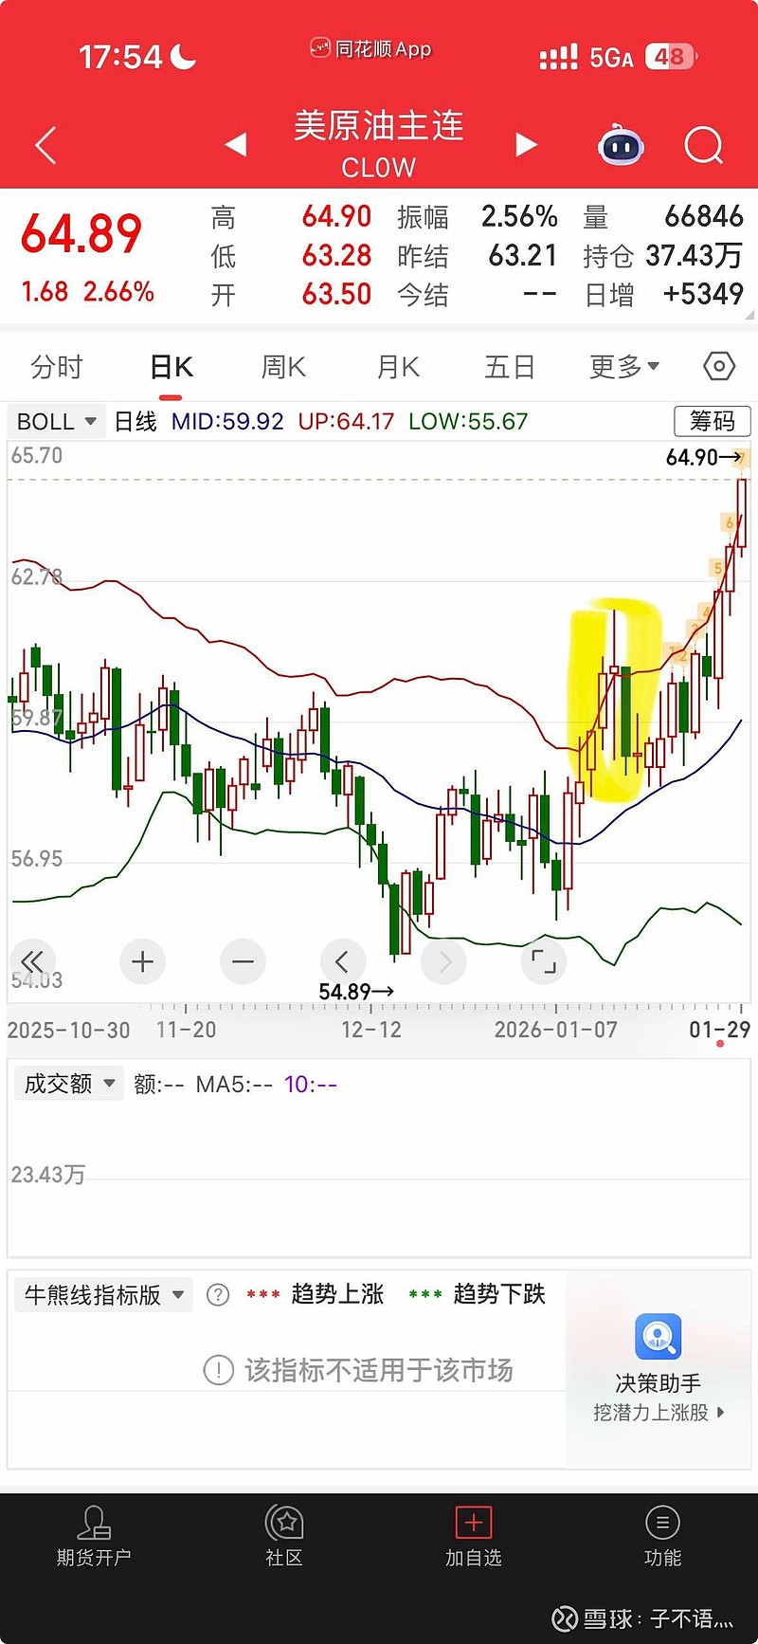Open 功能 menu icon
The image size is (758, 1644).
coord(662,1523)
